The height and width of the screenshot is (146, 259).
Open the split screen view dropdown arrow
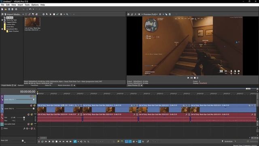pos(142,15)
